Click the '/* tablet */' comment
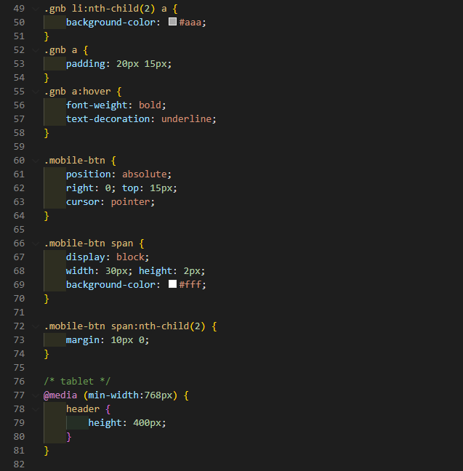Image resolution: width=463 pixels, height=471 pixels. (77, 382)
